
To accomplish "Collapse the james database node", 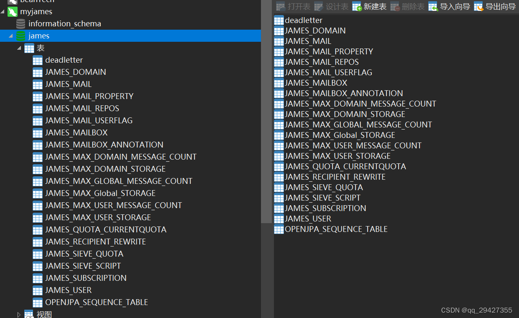I will (x=11, y=36).
